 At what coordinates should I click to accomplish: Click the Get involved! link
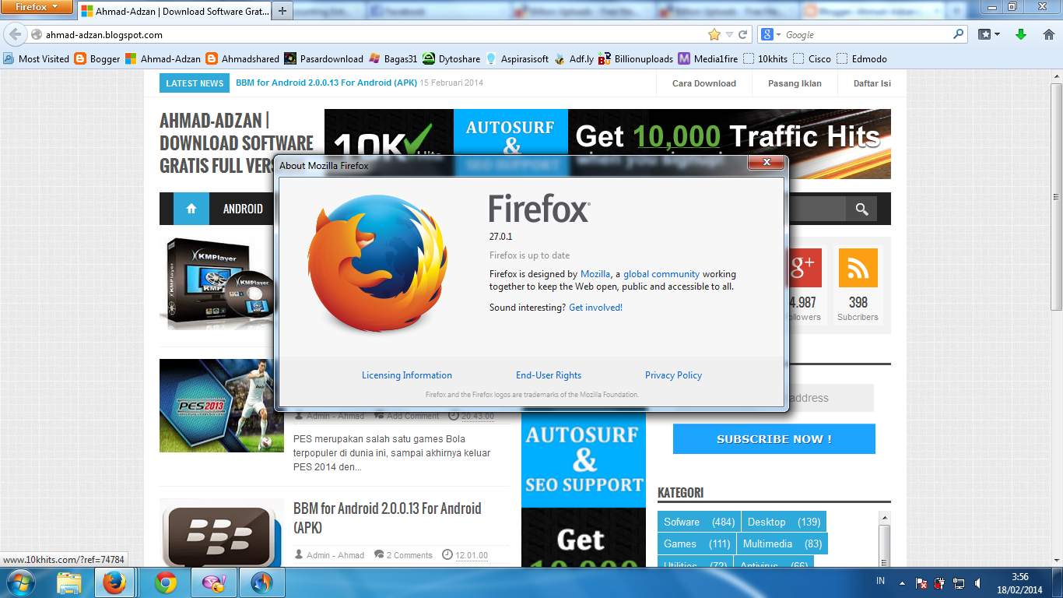[x=595, y=308]
